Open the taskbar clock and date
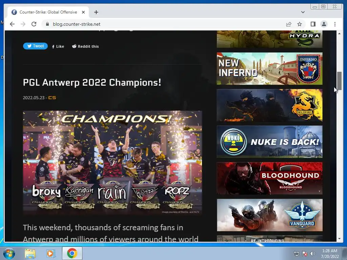 [330, 254]
